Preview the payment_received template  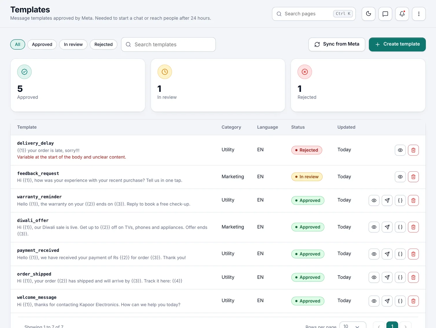click(374, 254)
